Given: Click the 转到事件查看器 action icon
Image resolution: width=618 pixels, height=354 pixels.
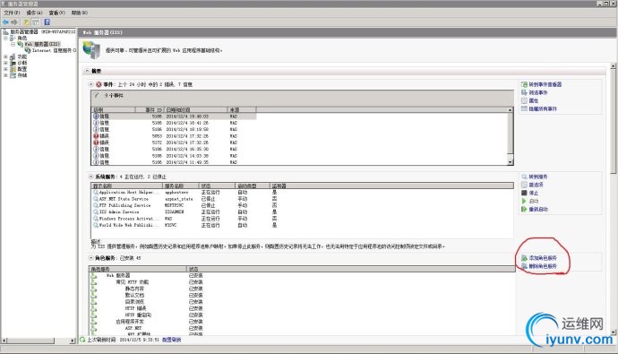Looking at the screenshot, I should click(524, 84).
